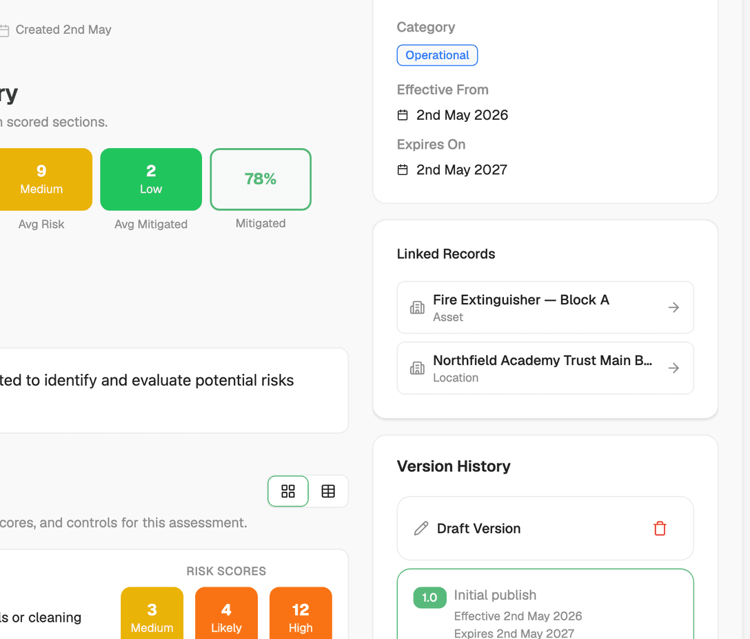Image resolution: width=750 pixels, height=639 pixels.
Task: Open the Northfield Academy Trust Main B... record
Action: 545,368
